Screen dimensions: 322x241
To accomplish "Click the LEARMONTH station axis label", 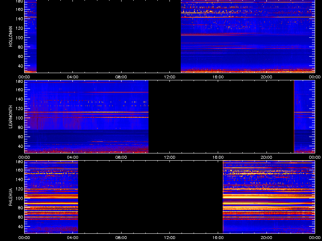I will (x=11, y=117).
